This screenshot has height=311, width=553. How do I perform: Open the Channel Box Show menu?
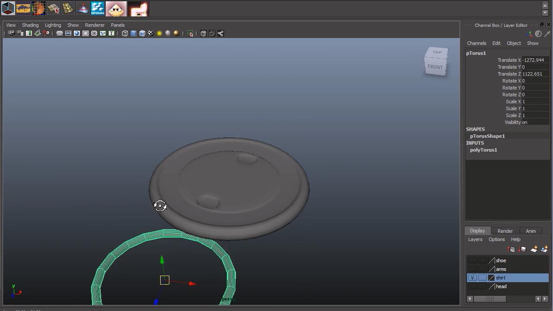[x=533, y=43]
